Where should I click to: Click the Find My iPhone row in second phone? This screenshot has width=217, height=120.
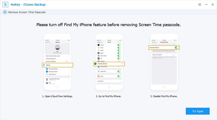pos(109,64)
